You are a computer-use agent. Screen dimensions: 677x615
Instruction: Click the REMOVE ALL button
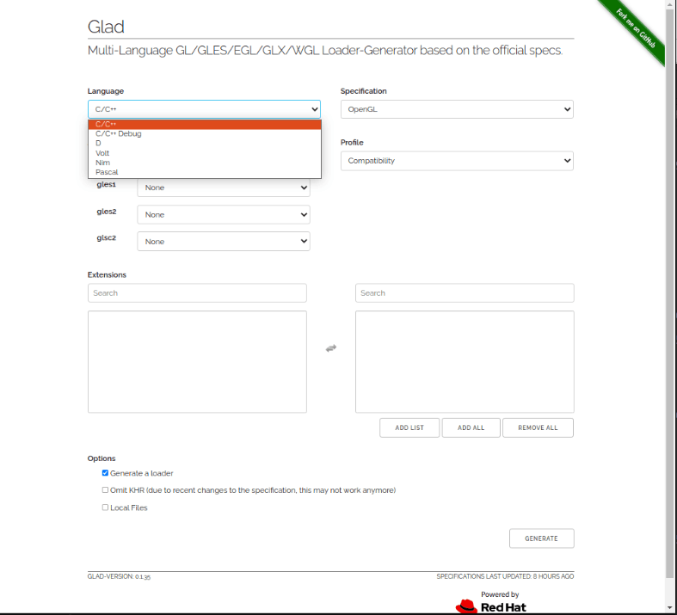pyautogui.click(x=538, y=427)
